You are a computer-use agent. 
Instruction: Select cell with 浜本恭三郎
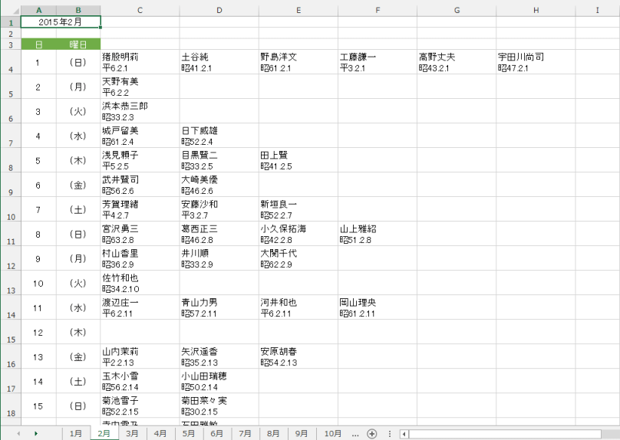point(140,111)
